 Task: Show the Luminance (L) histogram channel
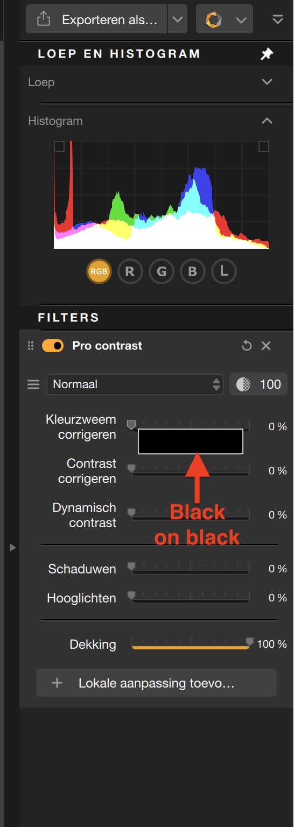pos(224,272)
